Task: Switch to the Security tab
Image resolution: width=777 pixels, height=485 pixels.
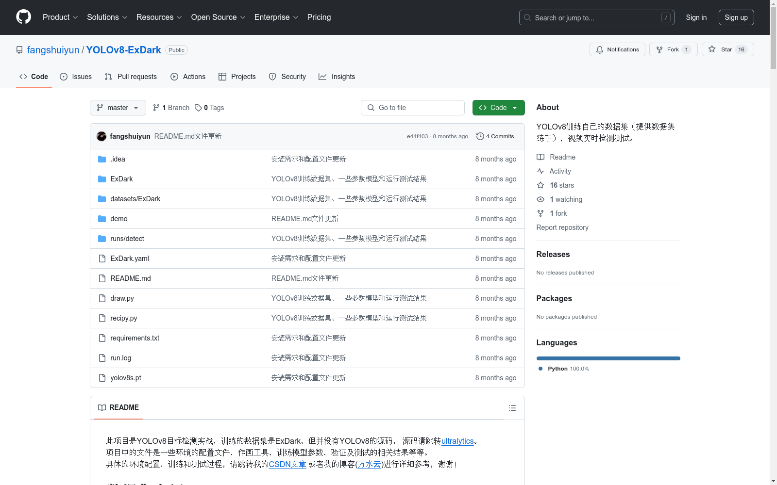Action: pyautogui.click(x=287, y=77)
